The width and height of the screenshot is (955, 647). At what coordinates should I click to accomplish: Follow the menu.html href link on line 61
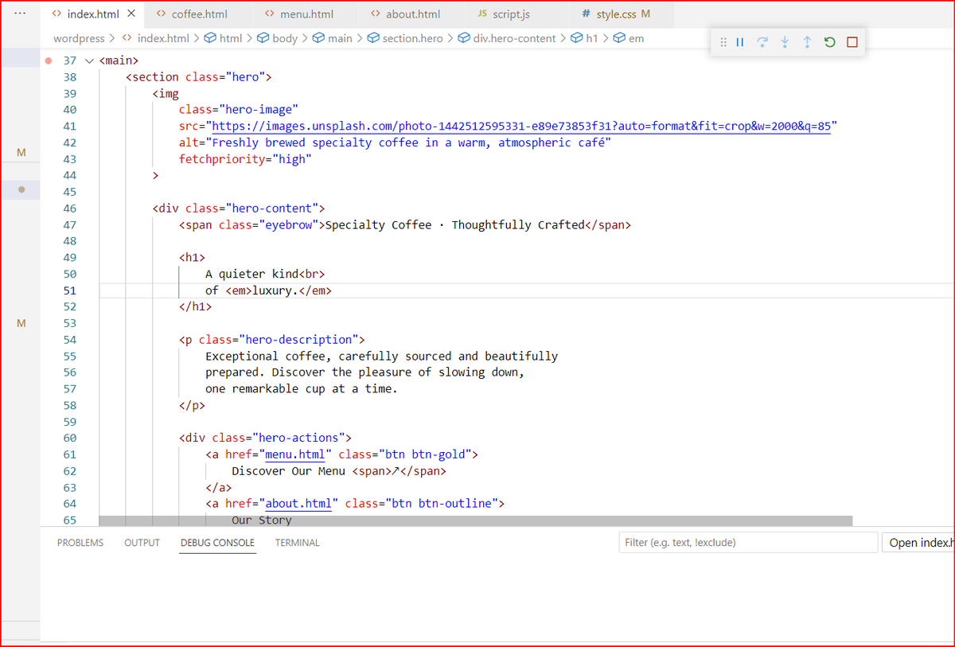point(295,454)
